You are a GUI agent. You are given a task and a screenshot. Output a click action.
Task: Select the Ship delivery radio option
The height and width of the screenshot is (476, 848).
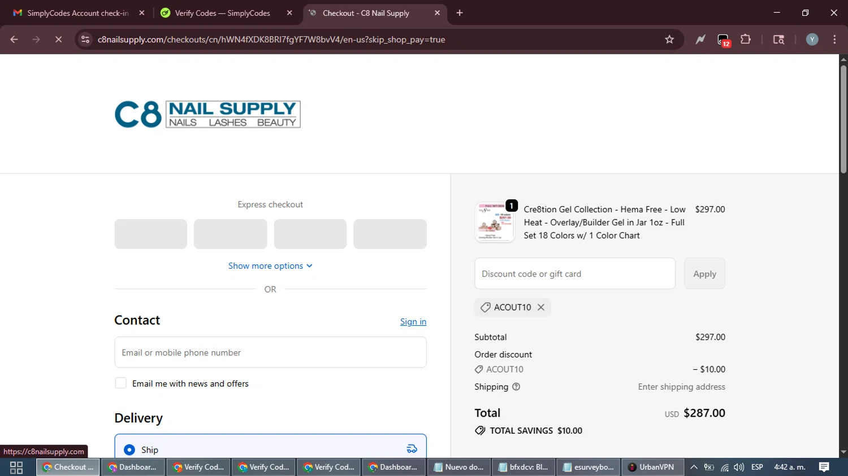(129, 449)
